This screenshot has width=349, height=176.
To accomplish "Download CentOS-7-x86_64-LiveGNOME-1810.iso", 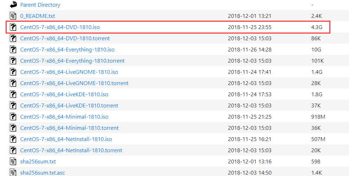I will point(69,72).
